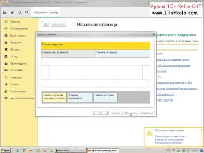Open the backup setup recommendation text

pos(170,139)
